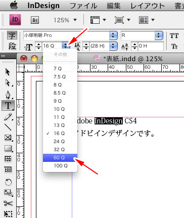184x218 pixels.
Task: Click the document title 表紙.indd @ 125%
Action: tap(133, 59)
